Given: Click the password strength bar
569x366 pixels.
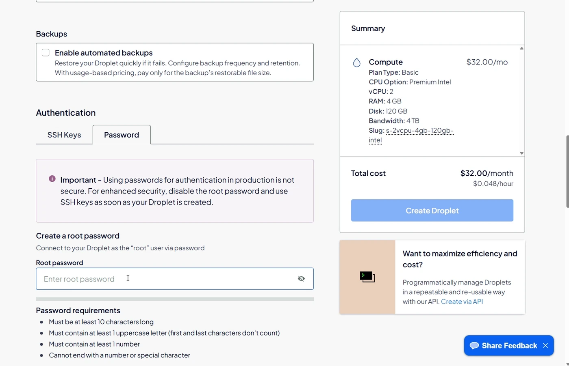Looking at the screenshot, I should (x=175, y=299).
